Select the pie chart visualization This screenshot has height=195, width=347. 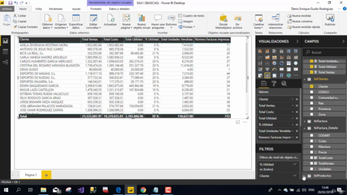[x=274, y=63]
